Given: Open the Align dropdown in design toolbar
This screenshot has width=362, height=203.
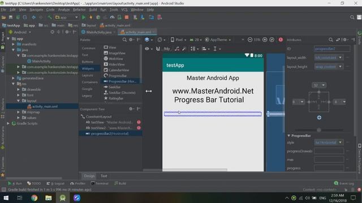Looking at the screenshot, I should click(205, 49).
